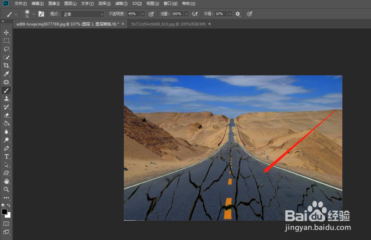Close the 5b712d54c6b68_610.jpg tab
The width and height of the screenshot is (371, 240).
[x=209, y=24]
